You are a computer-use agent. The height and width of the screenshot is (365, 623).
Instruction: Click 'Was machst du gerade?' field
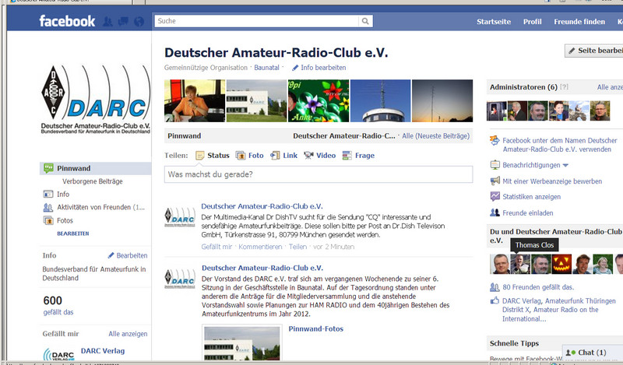(x=319, y=174)
